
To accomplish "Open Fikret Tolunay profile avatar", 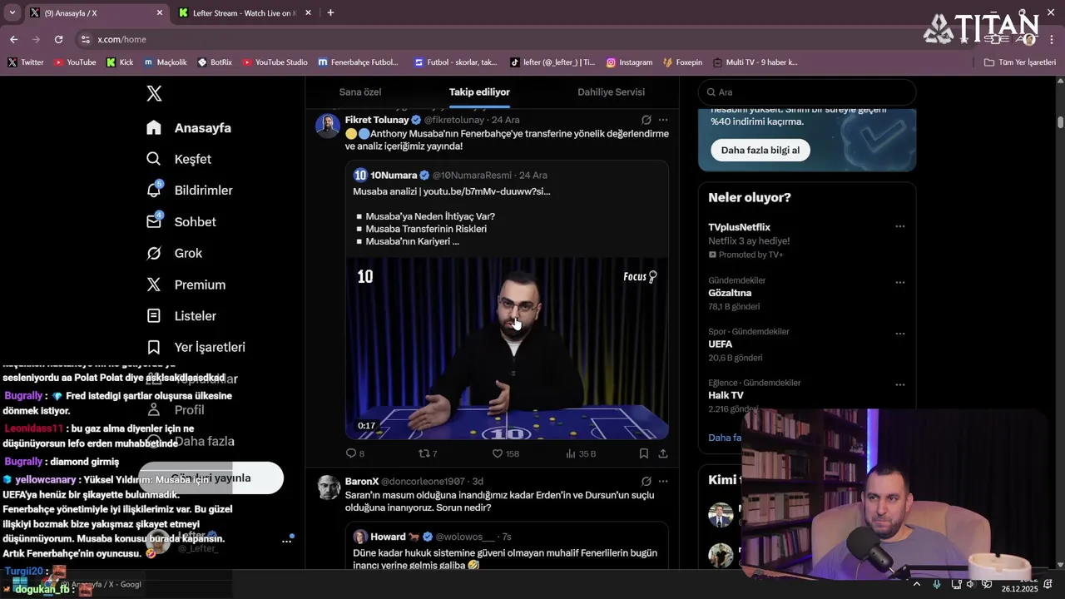I will click(328, 126).
